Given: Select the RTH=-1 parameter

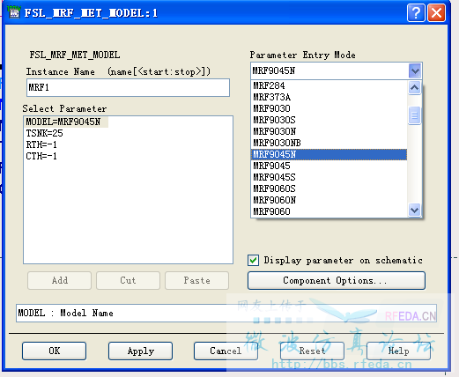Looking at the screenshot, I should 41,144.
